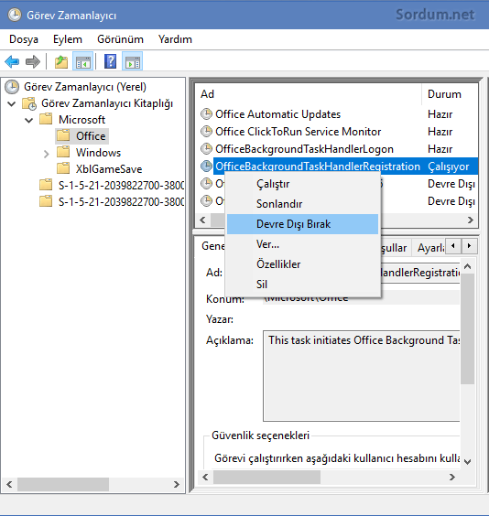The width and height of the screenshot is (489, 516).
Task: Click details pane horizontal scrollbar thumb
Action: tap(266, 477)
